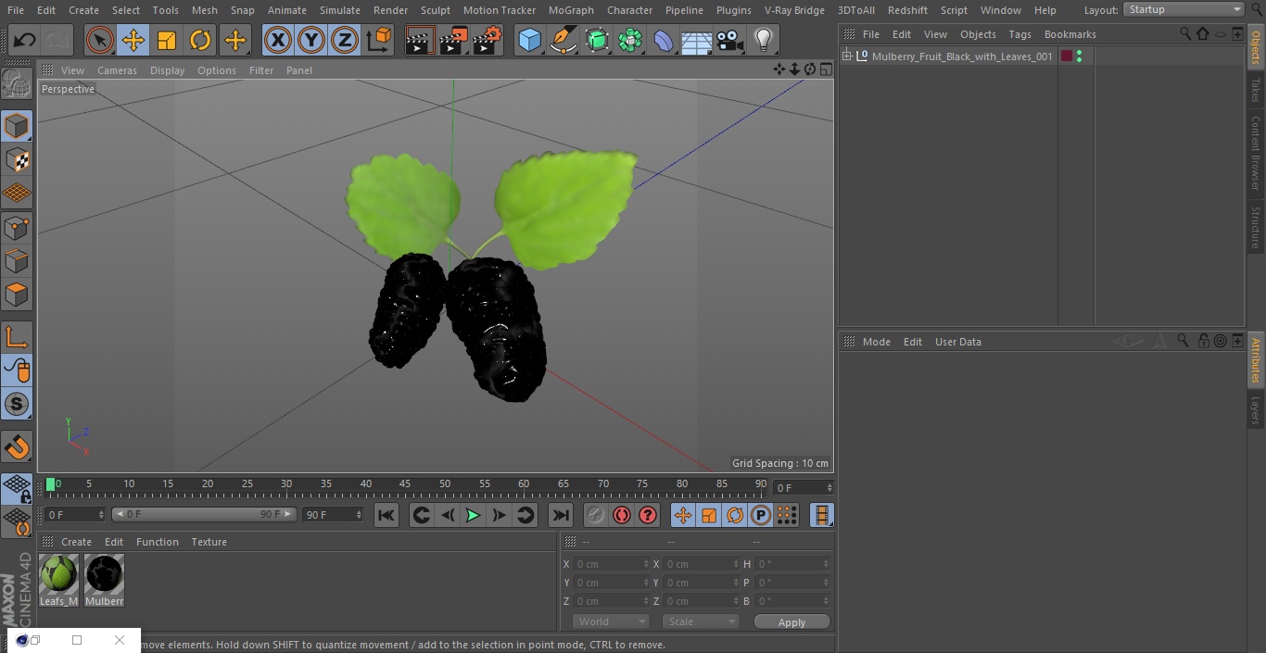1266x653 pixels.
Task: Click stepper on end frame 90 F
Action: 359,515
